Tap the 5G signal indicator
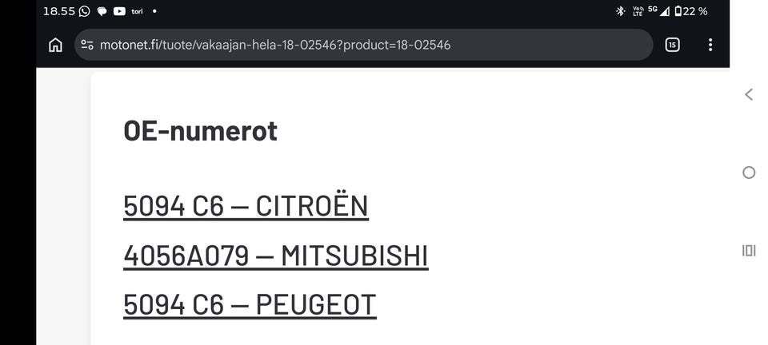This screenshot has width=768, height=345. coord(652,10)
